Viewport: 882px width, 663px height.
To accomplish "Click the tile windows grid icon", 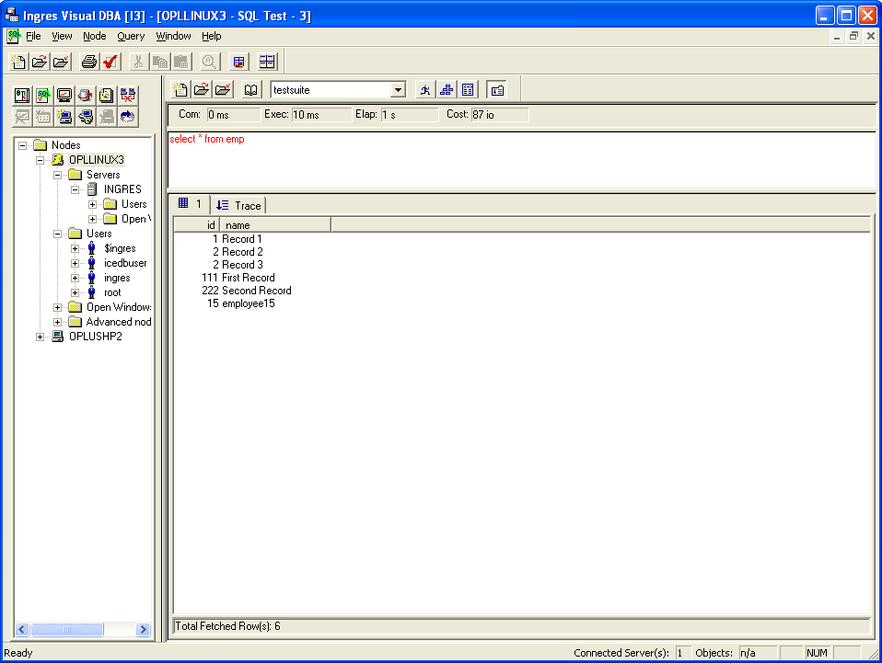I will pyautogui.click(x=267, y=62).
